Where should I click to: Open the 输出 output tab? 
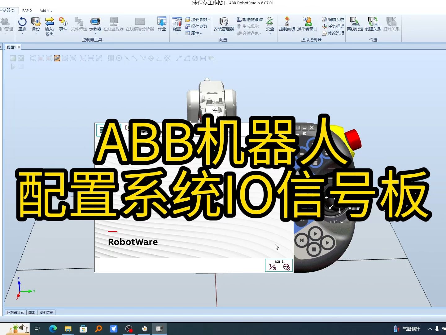[x=32, y=313]
